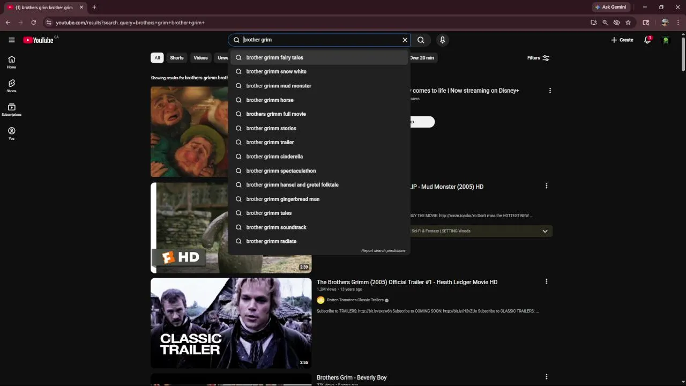Click the browser address bar URL
The width and height of the screenshot is (686, 386).
(x=130, y=23)
